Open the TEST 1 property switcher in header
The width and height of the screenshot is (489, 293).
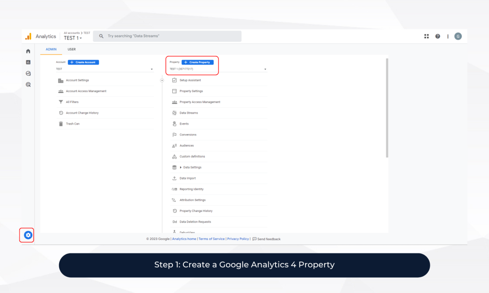pyautogui.click(x=73, y=38)
